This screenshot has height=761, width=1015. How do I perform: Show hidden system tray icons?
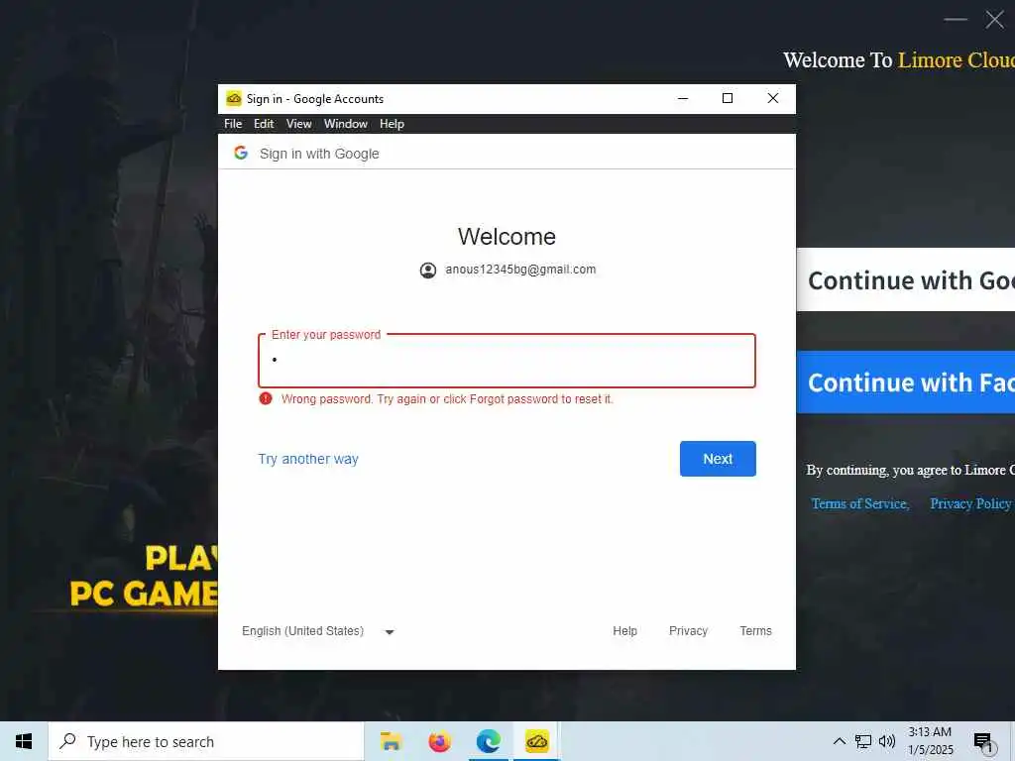click(839, 741)
